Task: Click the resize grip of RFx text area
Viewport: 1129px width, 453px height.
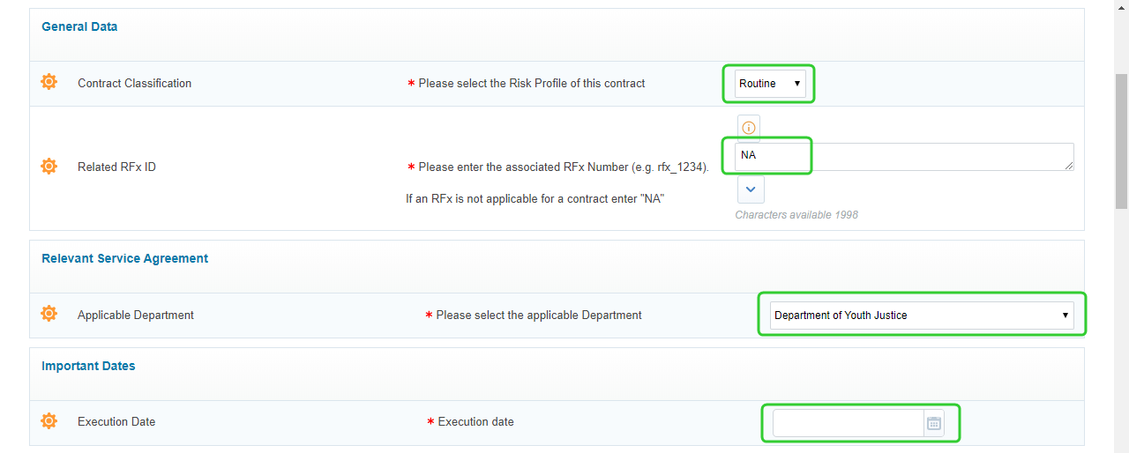Action: (1069, 166)
